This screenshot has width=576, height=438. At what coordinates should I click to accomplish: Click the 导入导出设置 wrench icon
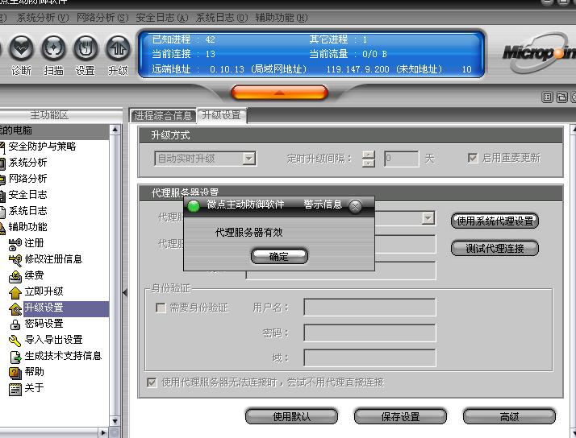point(15,341)
